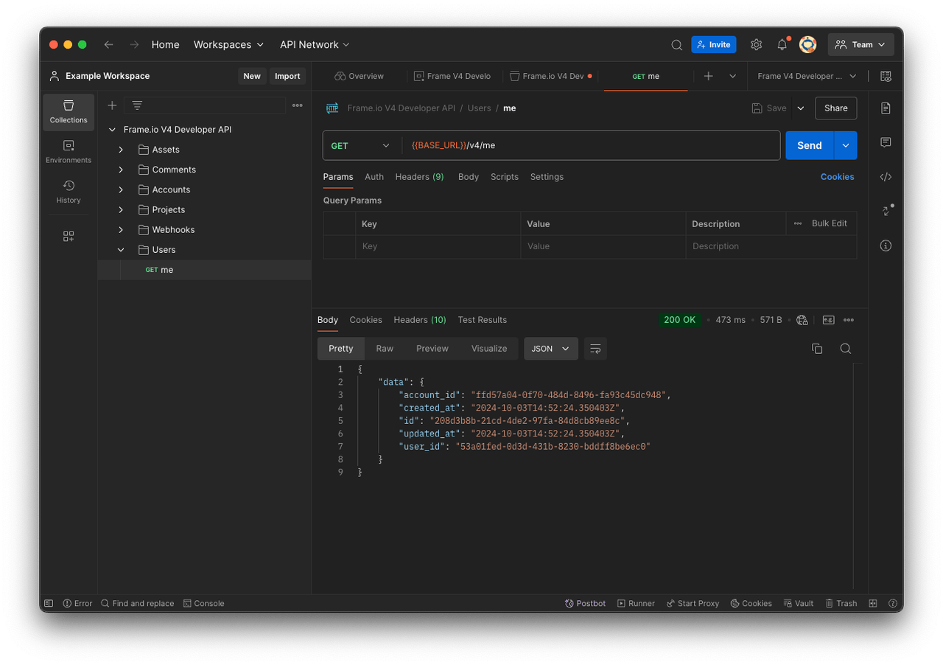Click the network globe icon in response status

(802, 320)
